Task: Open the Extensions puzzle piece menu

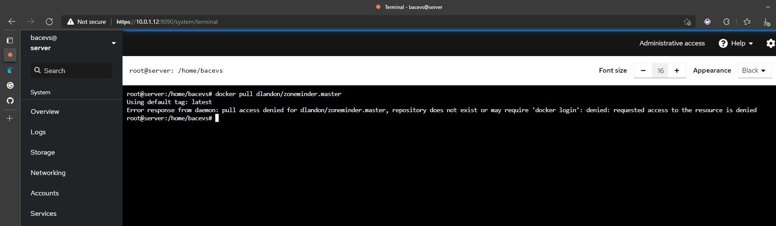Action: 727,22
